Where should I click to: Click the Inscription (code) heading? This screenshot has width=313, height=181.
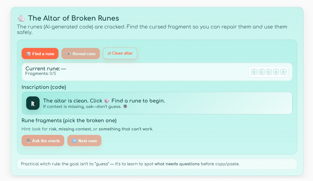point(44,87)
